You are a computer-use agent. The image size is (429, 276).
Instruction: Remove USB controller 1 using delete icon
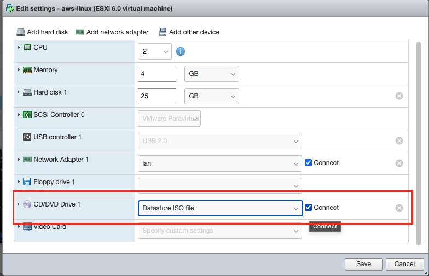pyautogui.click(x=399, y=140)
